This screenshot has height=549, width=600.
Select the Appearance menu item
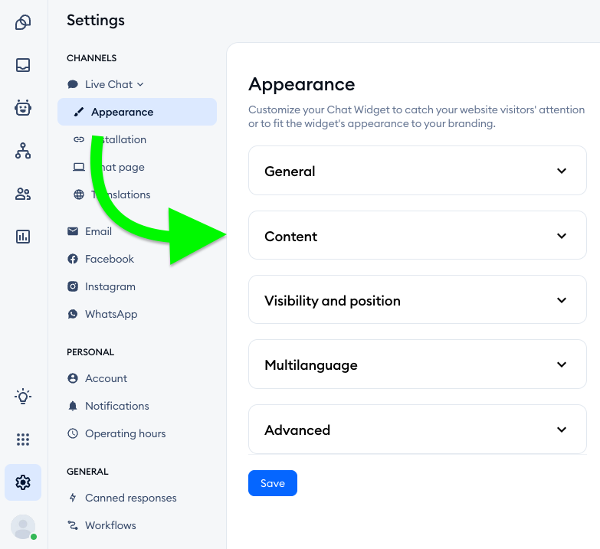click(x=122, y=112)
